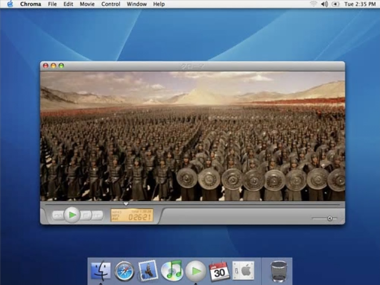Open the Chroma application menu

31,4
